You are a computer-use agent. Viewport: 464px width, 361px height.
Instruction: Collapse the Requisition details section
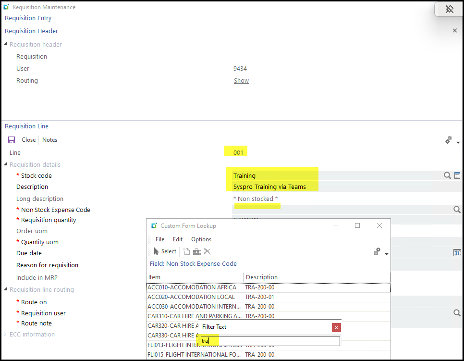pyautogui.click(x=5, y=165)
